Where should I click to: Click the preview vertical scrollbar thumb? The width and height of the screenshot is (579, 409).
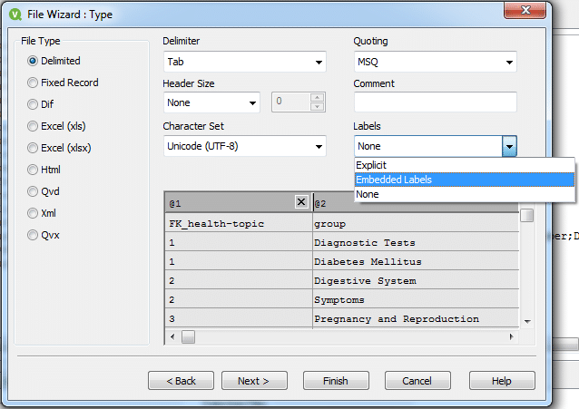tap(527, 216)
